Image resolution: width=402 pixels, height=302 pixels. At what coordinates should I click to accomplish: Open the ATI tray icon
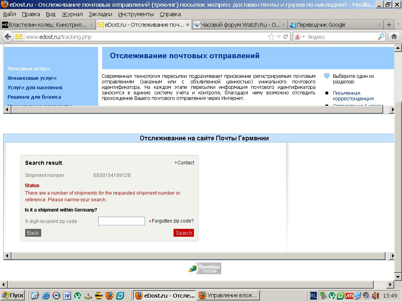pos(349,295)
